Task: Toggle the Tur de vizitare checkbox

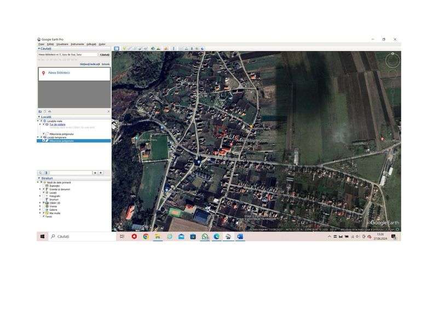Action: tap(44, 124)
